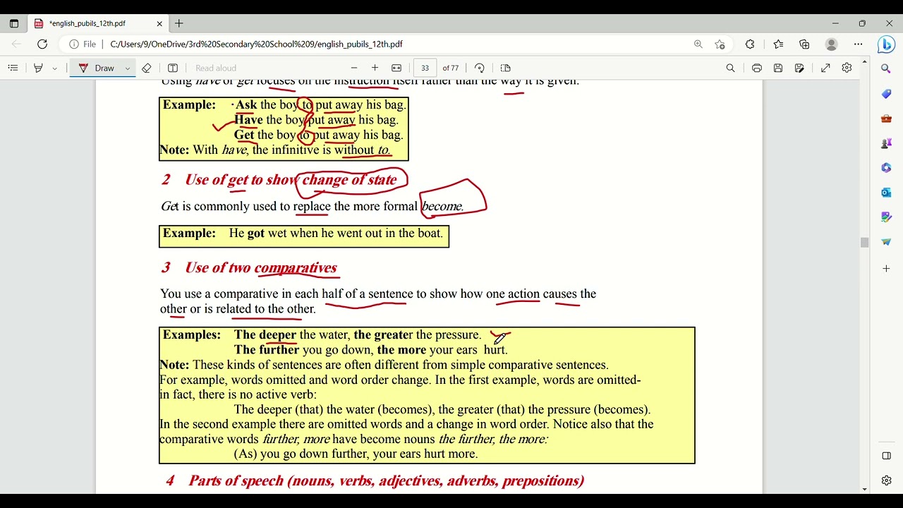
Task: Maximize the browser window
Action: point(862,23)
